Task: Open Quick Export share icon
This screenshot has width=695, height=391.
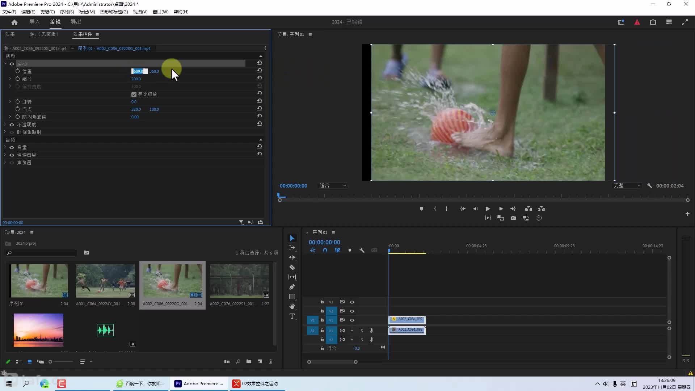Action: click(x=653, y=22)
